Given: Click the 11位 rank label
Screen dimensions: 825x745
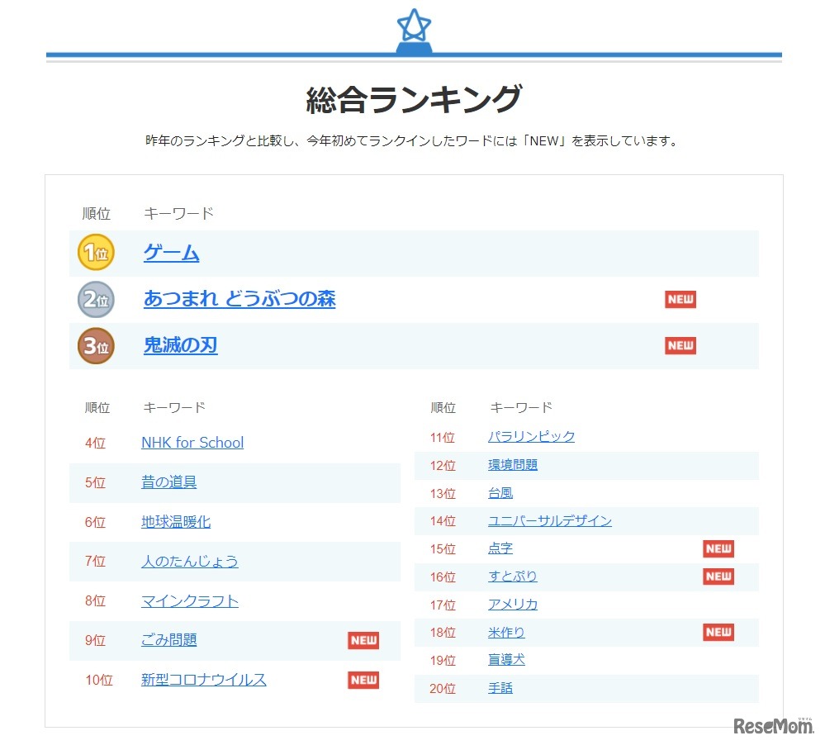Looking at the screenshot, I should pyautogui.click(x=443, y=438).
